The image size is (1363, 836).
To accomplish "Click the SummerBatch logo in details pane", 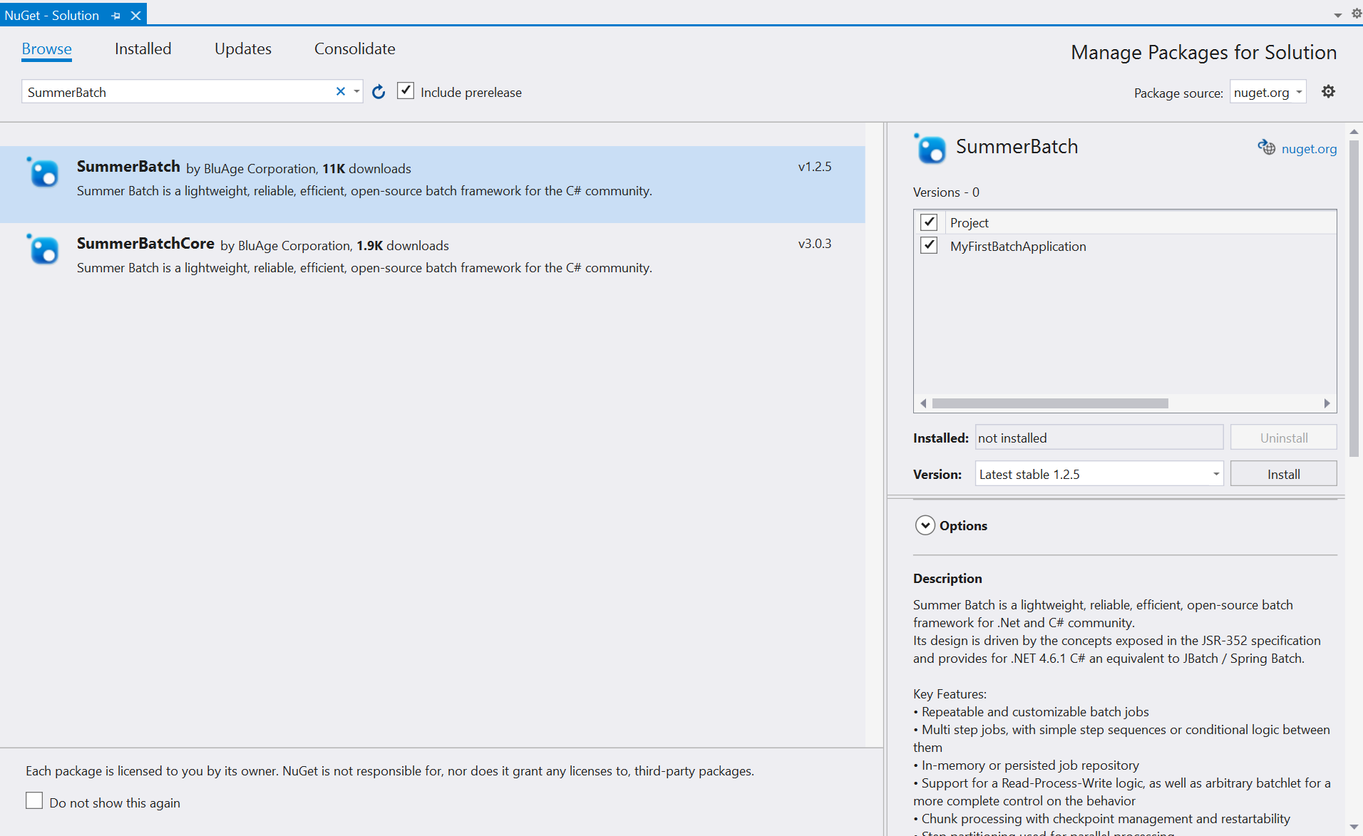I will click(x=930, y=148).
